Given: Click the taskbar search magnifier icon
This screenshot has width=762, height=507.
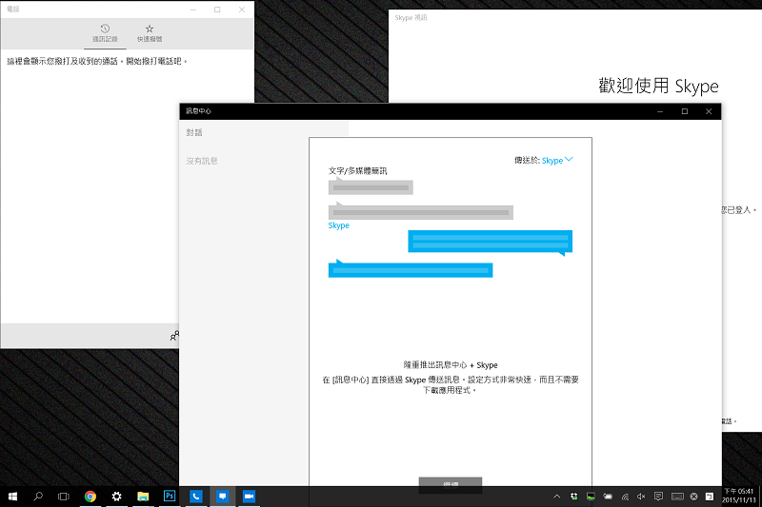Looking at the screenshot, I should (38, 497).
